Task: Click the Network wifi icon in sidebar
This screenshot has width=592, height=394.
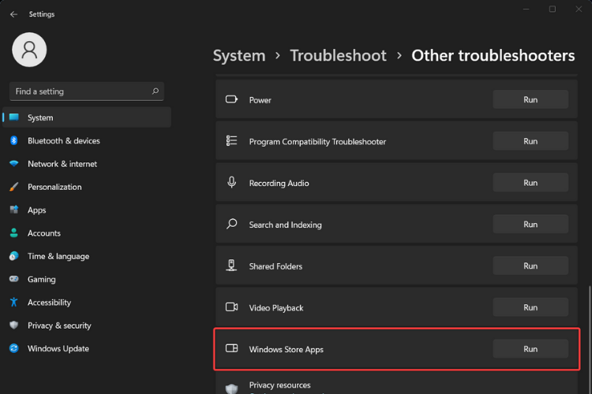Action: click(x=14, y=164)
